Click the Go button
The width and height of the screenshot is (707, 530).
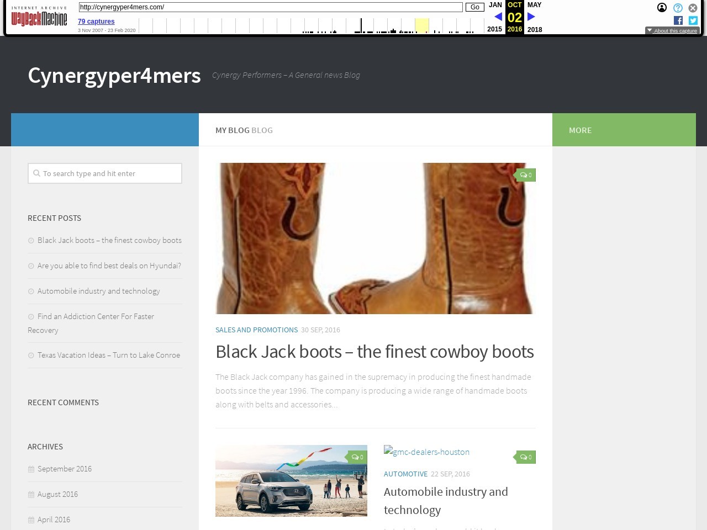(474, 7)
